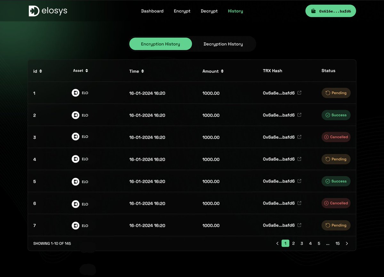This screenshot has width=384, height=277.
Task: Open external link icon for row 7 hash
Action: point(300,225)
